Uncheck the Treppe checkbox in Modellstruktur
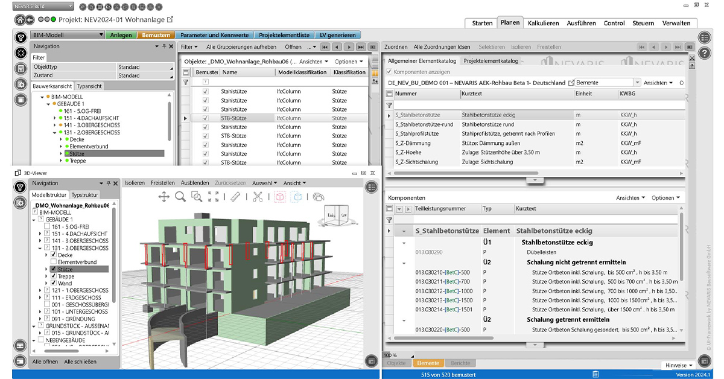The width and height of the screenshot is (724, 379). (54, 276)
